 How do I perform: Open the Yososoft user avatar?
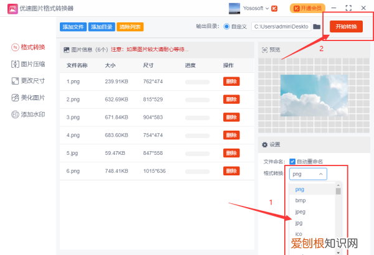coord(234,8)
